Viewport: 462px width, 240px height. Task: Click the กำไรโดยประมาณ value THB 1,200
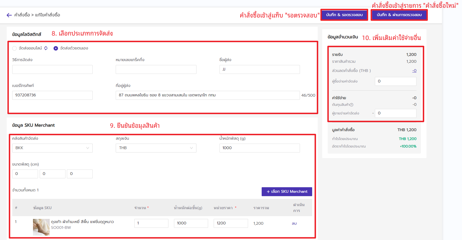point(408,139)
